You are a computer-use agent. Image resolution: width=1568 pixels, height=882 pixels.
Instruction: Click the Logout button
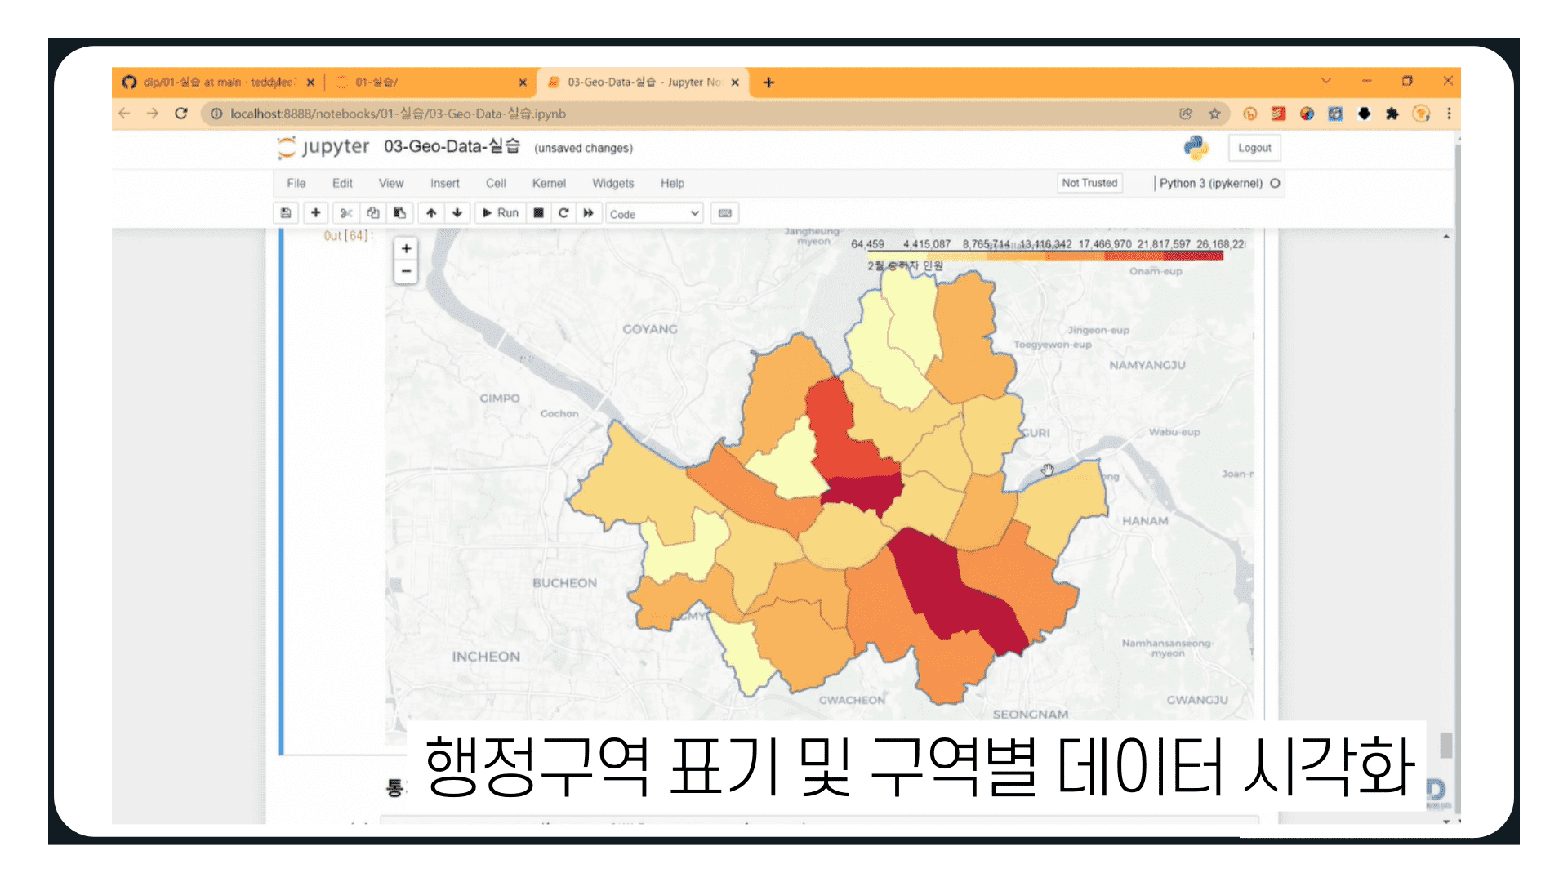coord(1254,148)
